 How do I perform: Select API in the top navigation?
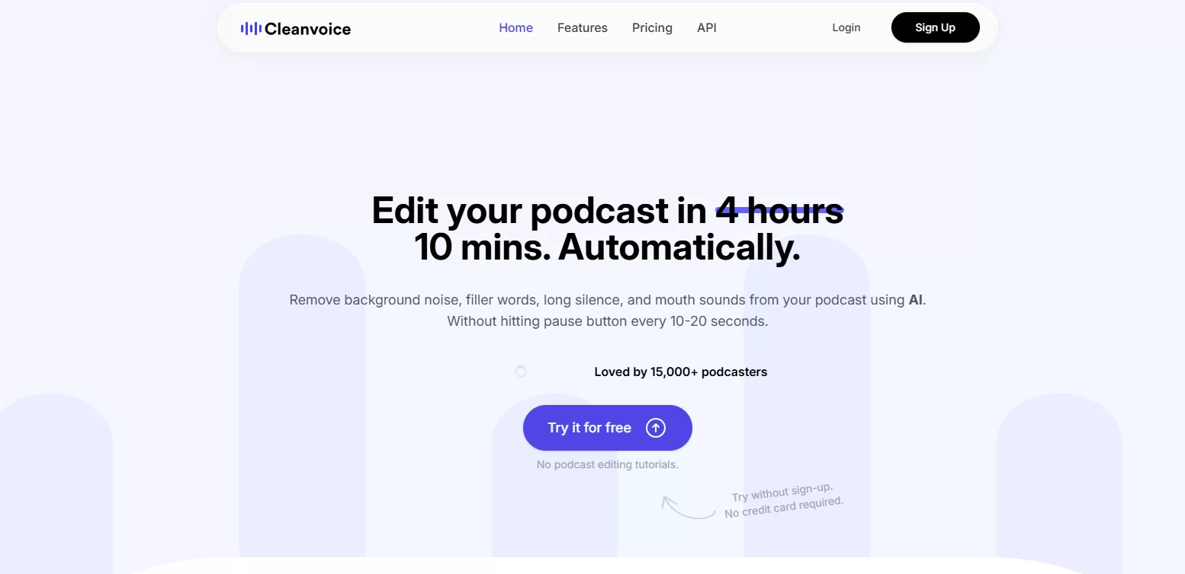(706, 27)
